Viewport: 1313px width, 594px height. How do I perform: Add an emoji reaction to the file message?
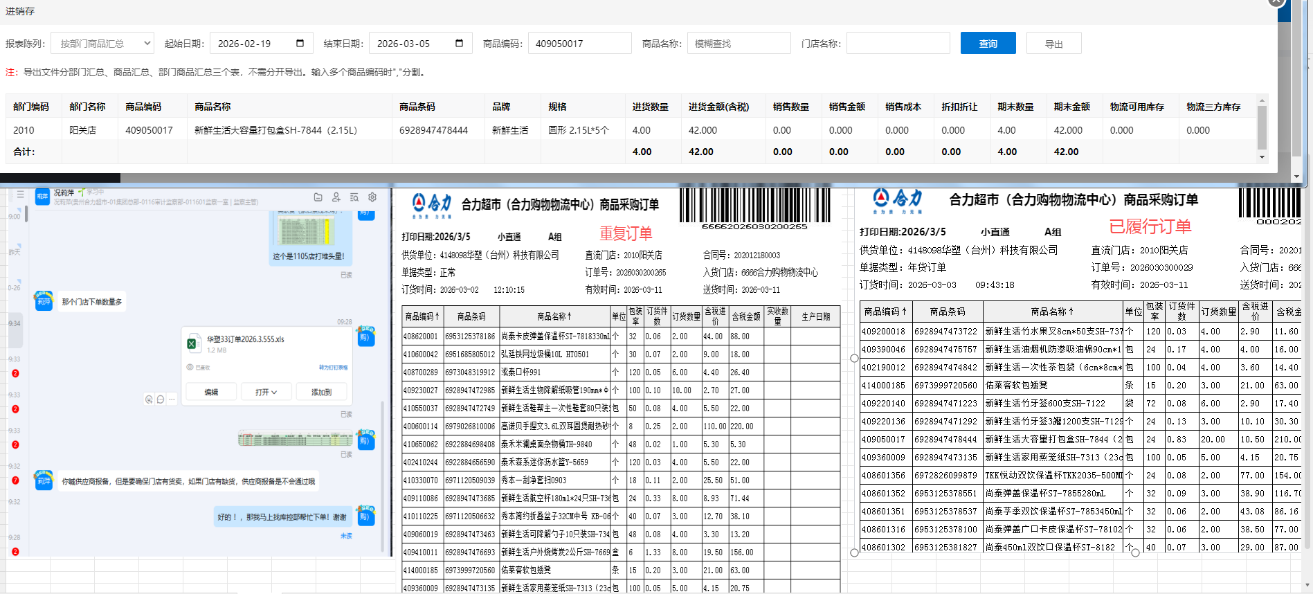pyautogui.click(x=149, y=399)
